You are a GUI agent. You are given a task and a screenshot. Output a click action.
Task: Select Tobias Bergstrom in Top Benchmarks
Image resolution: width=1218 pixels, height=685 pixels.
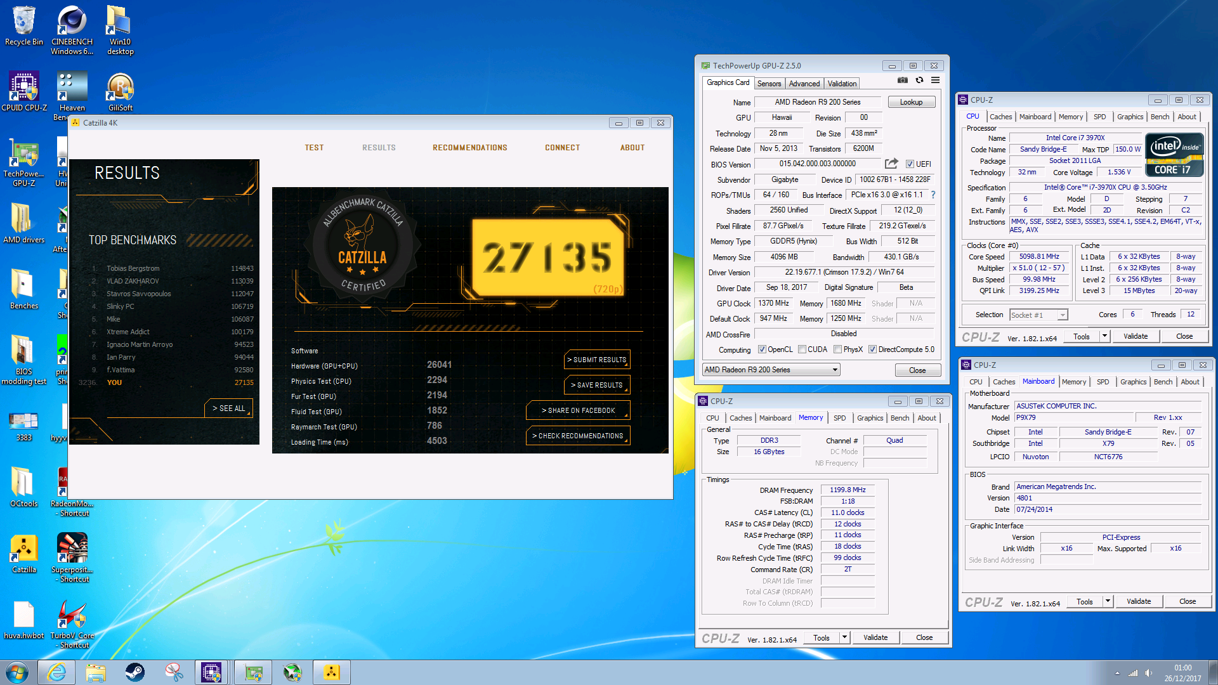[173, 268]
